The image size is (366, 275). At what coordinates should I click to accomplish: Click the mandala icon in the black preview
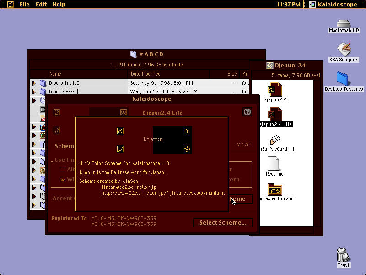click(x=187, y=149)
